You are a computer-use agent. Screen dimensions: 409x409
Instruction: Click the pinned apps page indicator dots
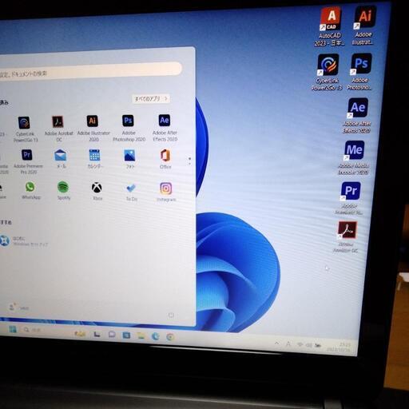[189, 161]
